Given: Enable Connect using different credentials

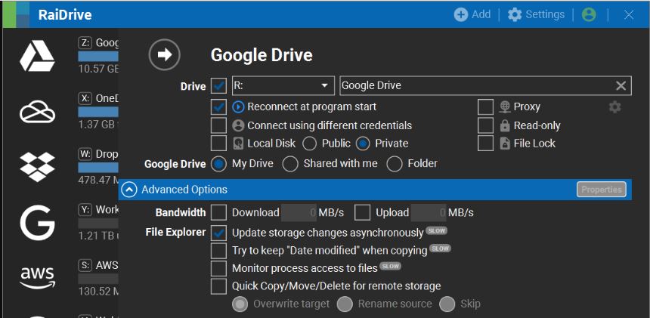Looking at the screenshot, I should tap(218, 125).
